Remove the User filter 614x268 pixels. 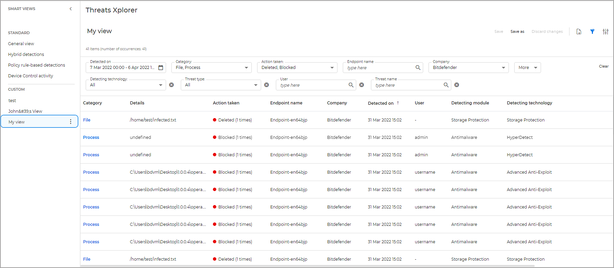coord(362,85)
